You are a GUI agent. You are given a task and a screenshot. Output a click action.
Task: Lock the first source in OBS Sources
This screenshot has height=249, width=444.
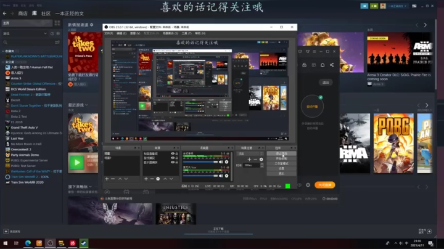click(177, 153)
